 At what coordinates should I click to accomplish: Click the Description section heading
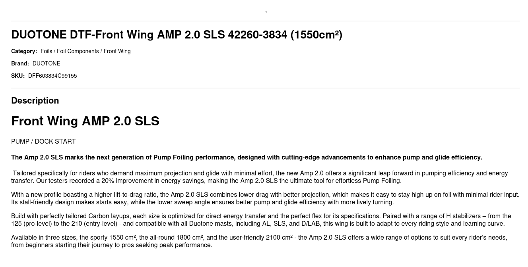click(x=35, y=101)
